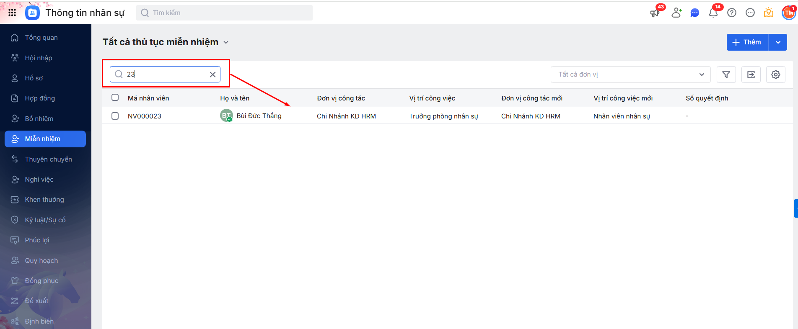Open Khen thưởng sidebar item

pos(45,200)
